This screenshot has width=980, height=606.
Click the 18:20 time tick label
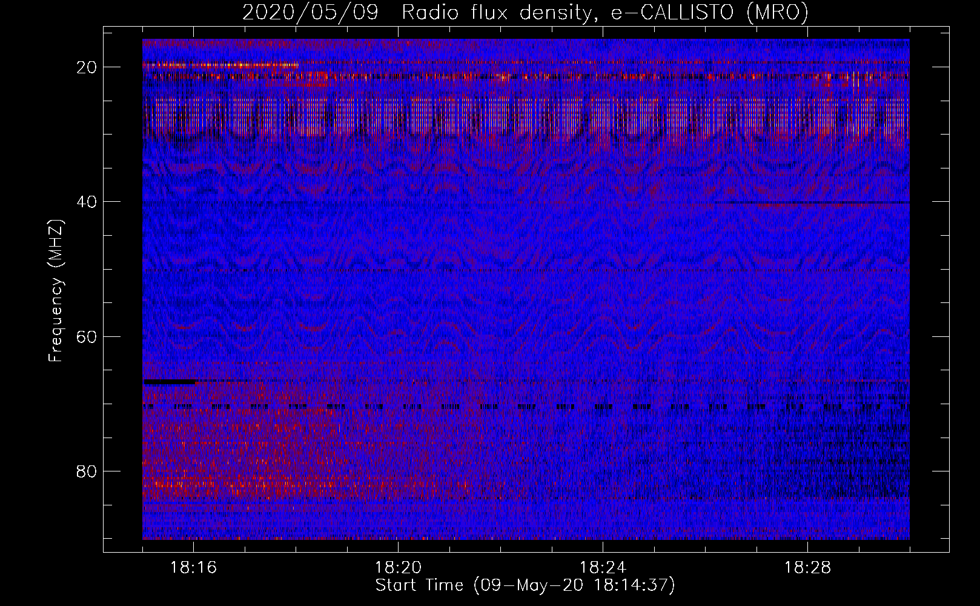click(x=399, y=568)
